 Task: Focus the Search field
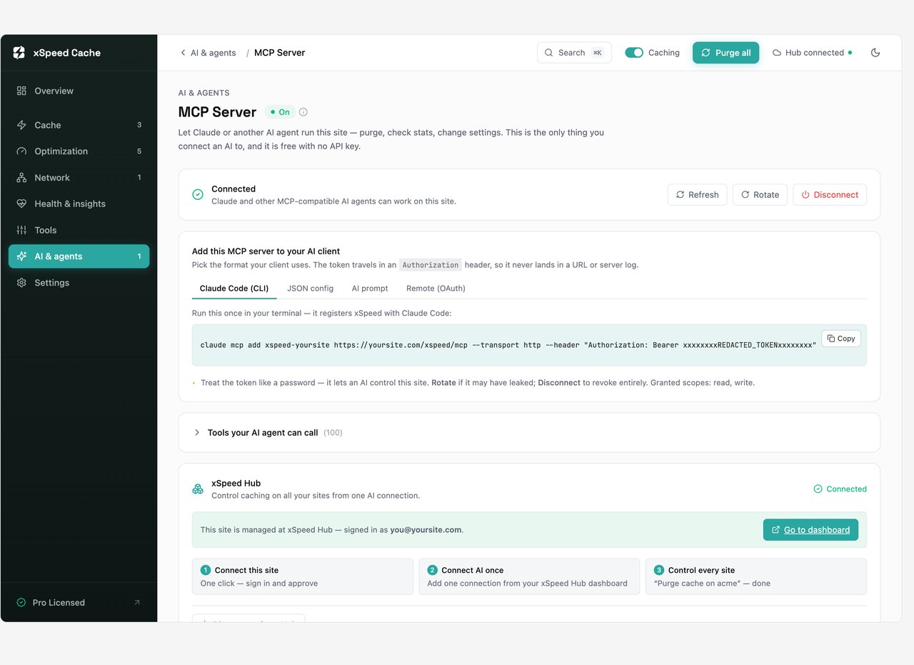point(574,53)
